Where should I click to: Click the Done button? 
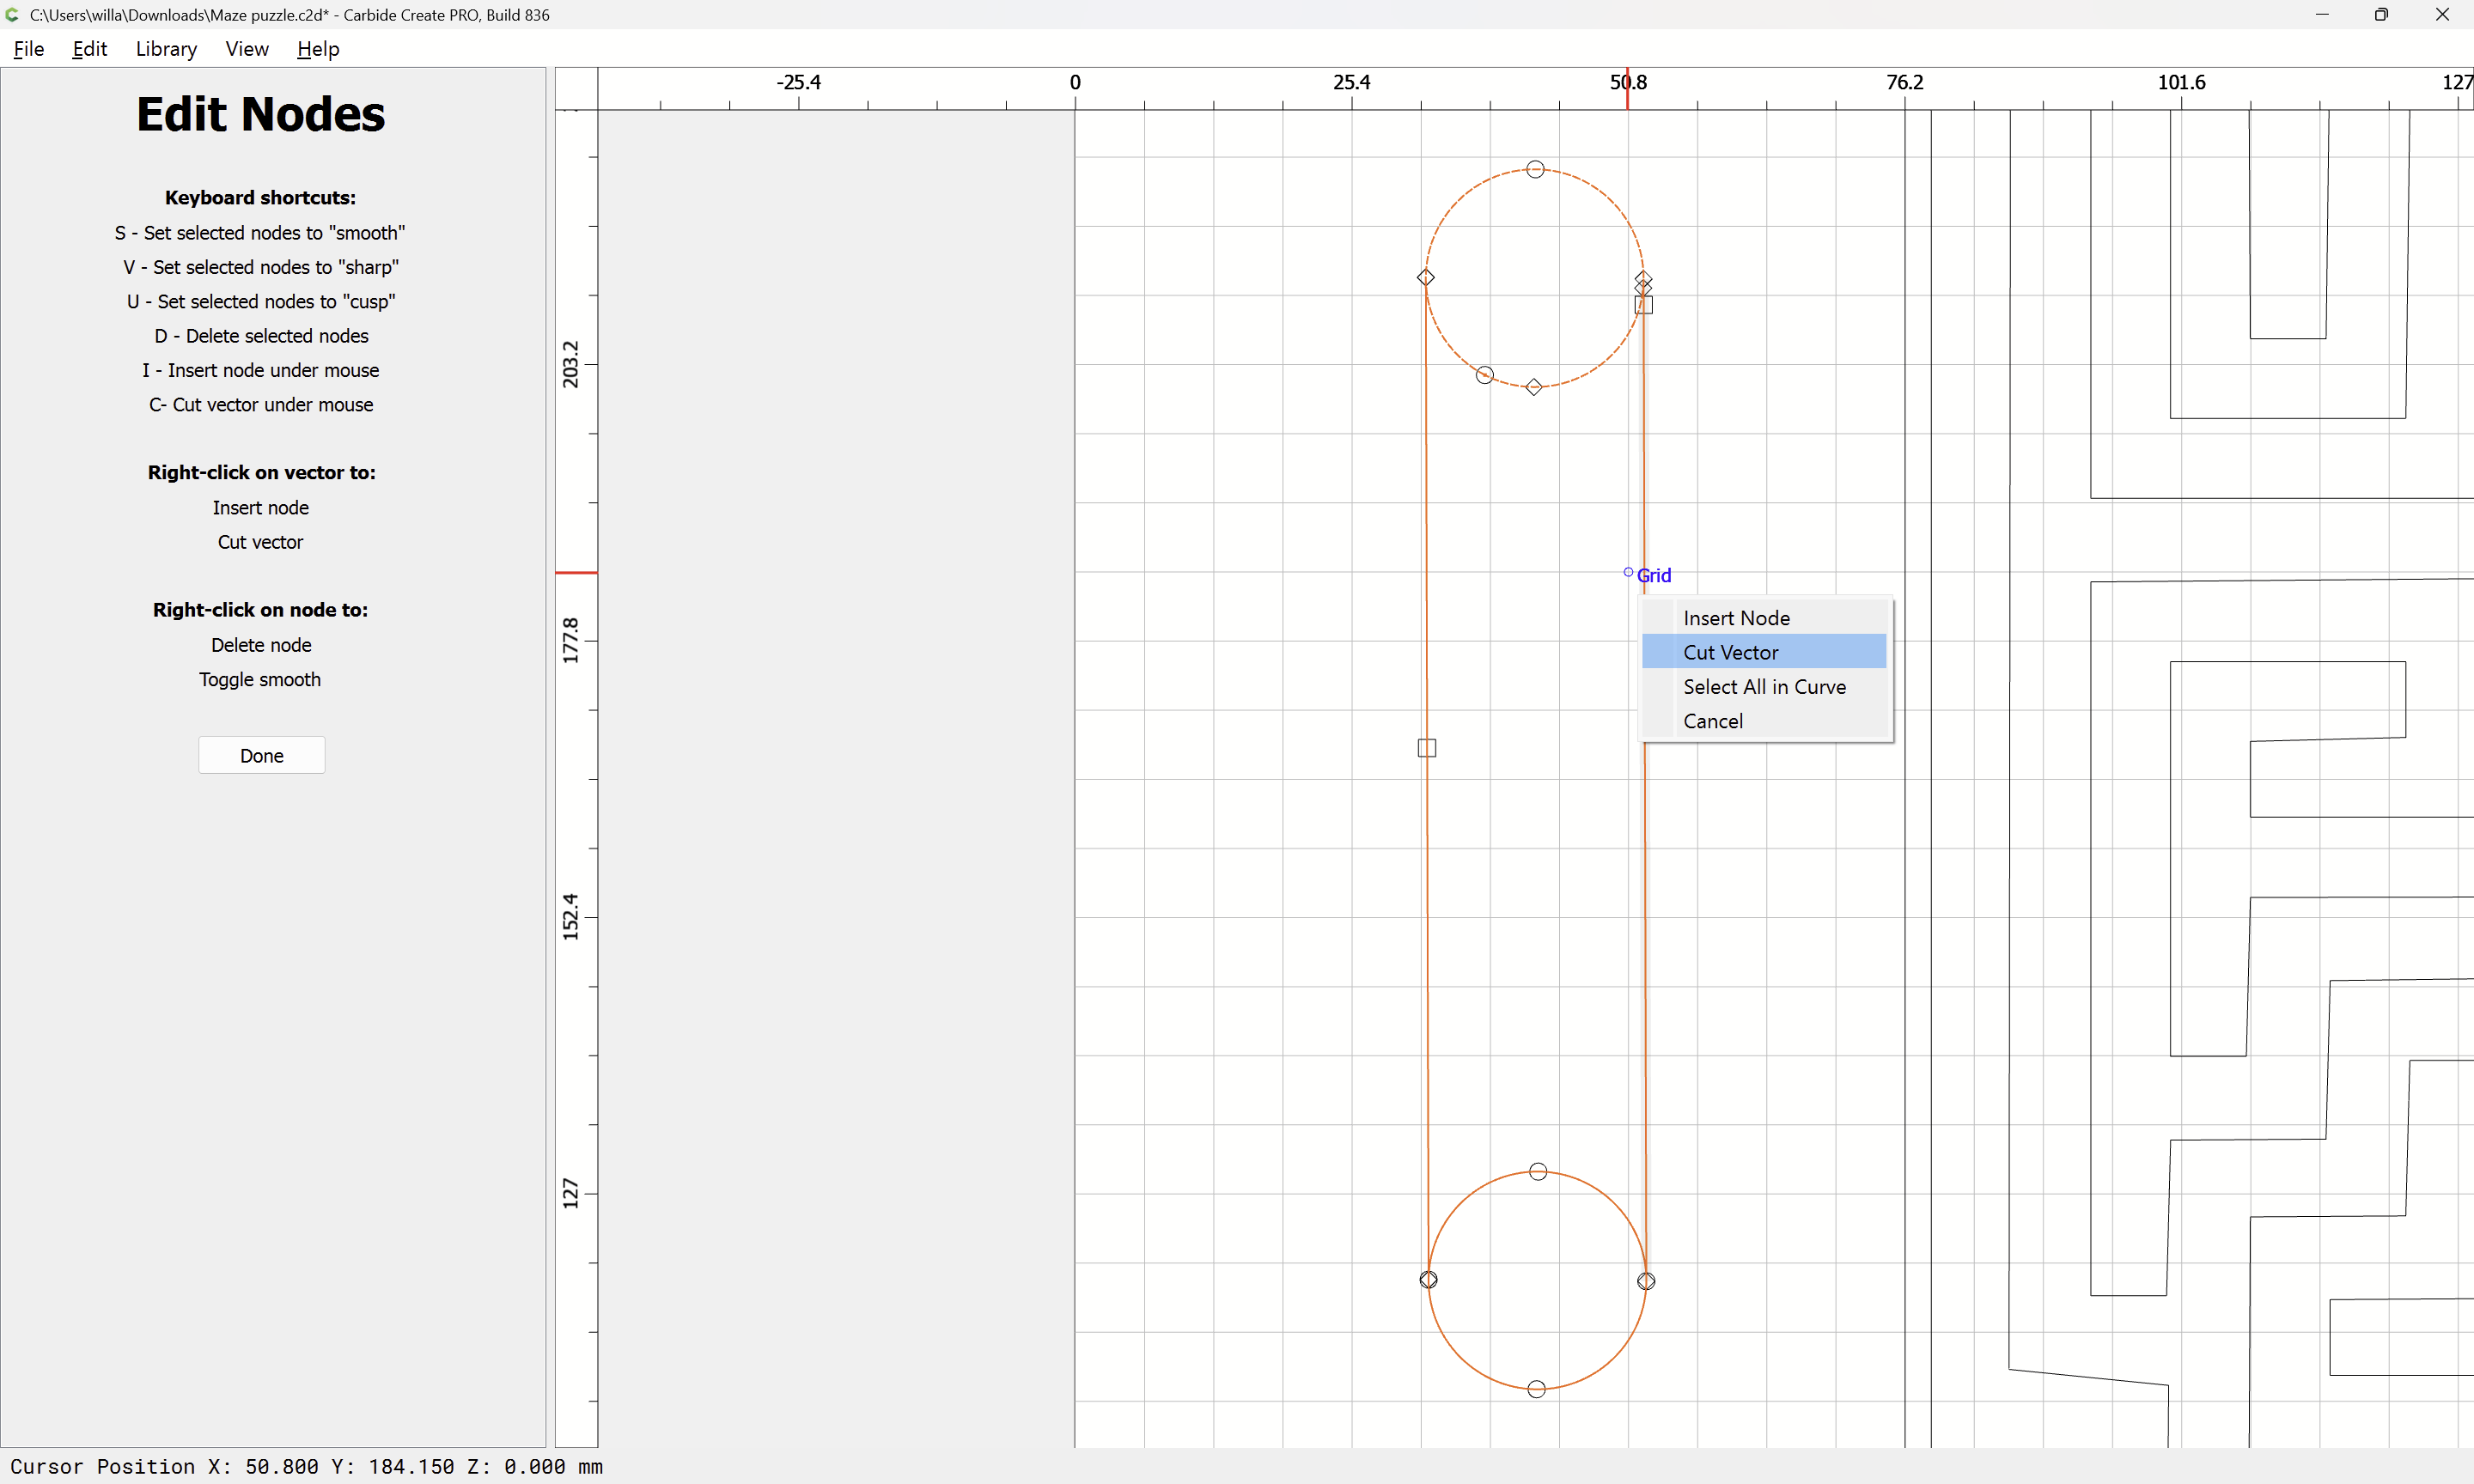click(x=261, y=755)
